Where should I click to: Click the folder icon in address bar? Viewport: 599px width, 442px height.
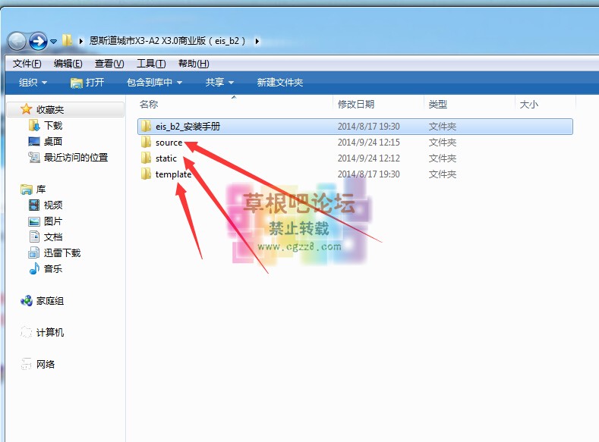point(68,40)
